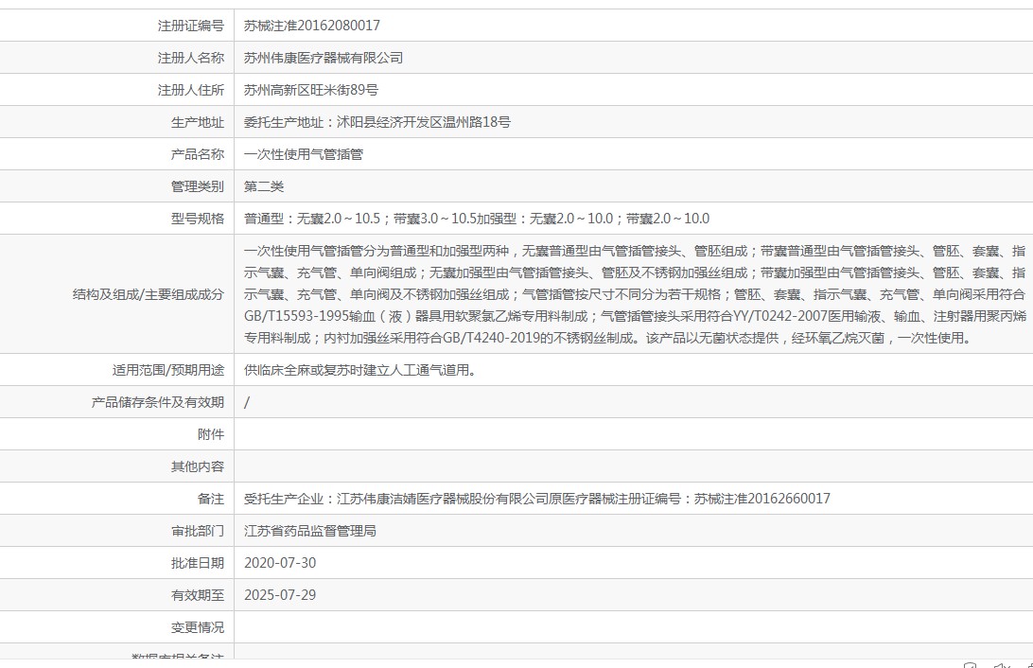Screen dimensions: 1033x668
Task: Click the 型号规格 label
Action: pos(198,219)
